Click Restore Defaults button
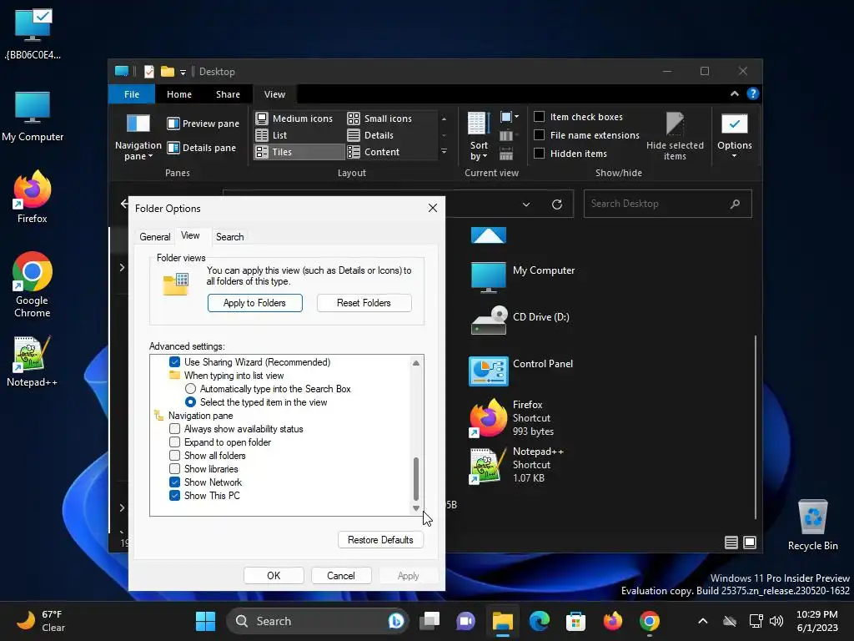This screenshot has height=641, width=854. (380, 540)
